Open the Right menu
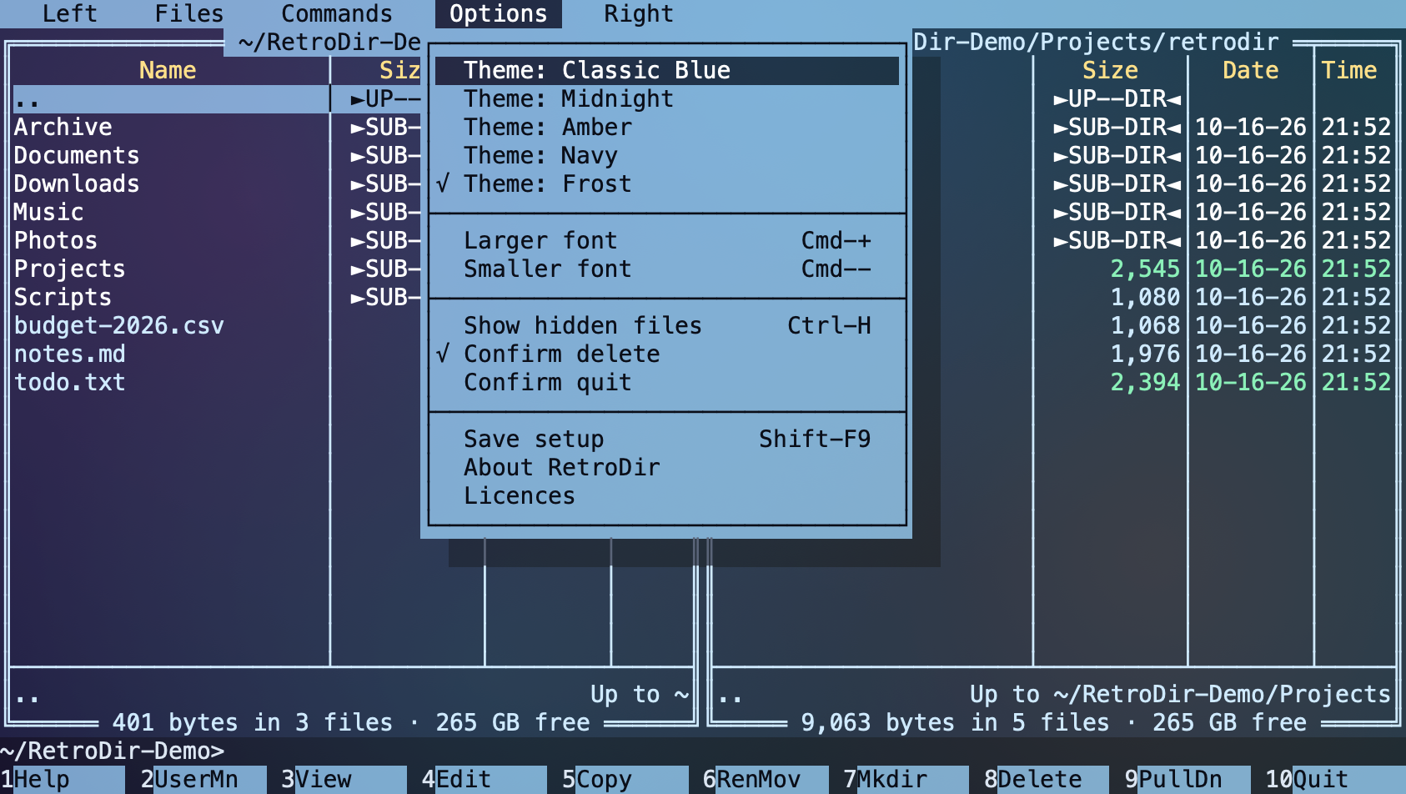The image size is (1406, 794). tap(639, 14)
